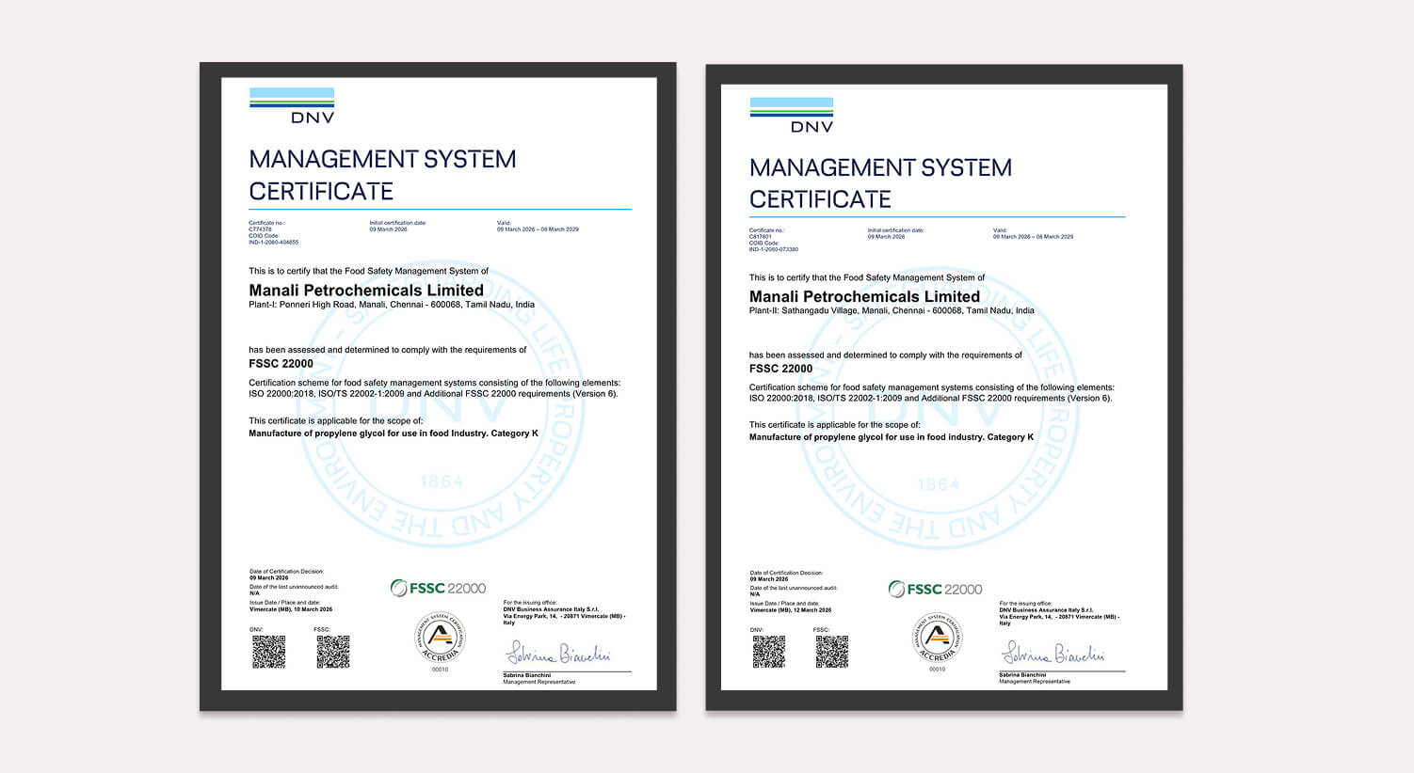Click Sabrina Bianchini's signature on Plant-I certificate

click(x=559, y=653)
